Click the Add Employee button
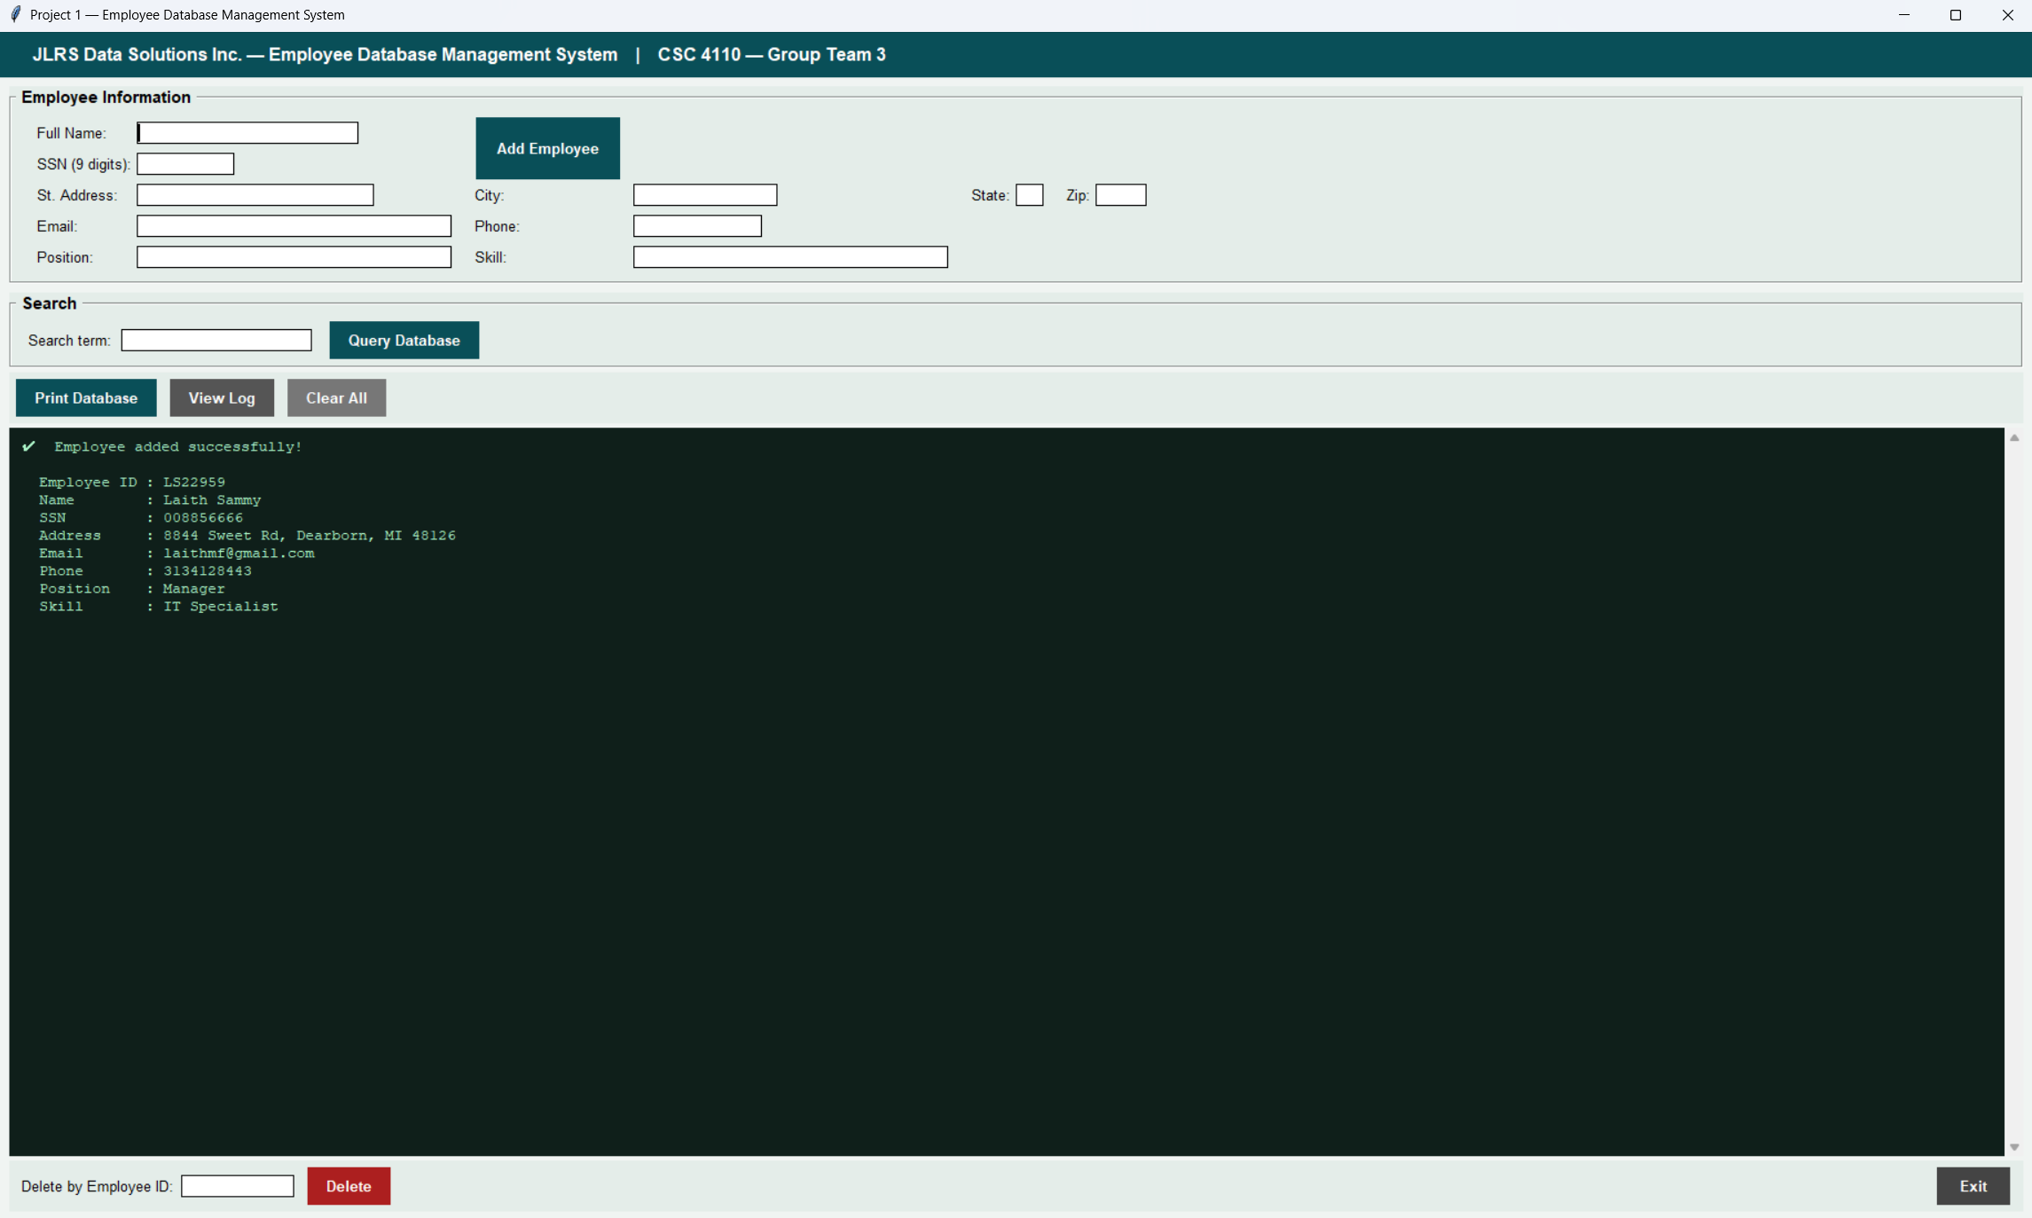The image size is (2032, 1218). 547,148
